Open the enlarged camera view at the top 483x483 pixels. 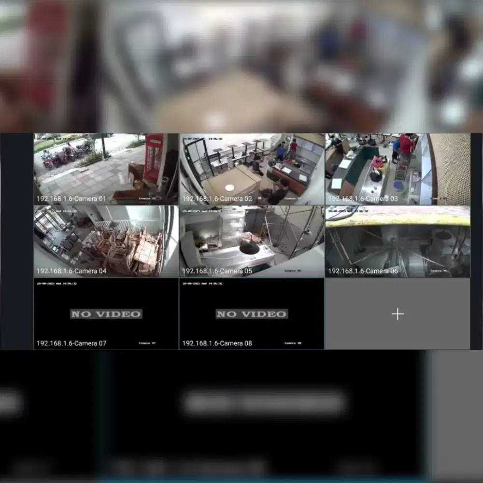tap(241, 65)
